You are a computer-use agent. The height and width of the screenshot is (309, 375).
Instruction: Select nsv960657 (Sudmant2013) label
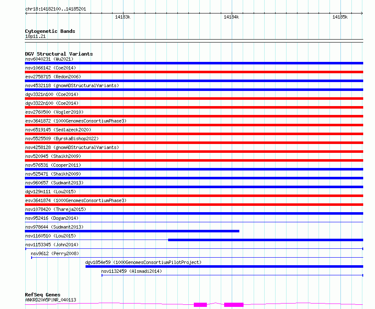click(x=54, y=183)
